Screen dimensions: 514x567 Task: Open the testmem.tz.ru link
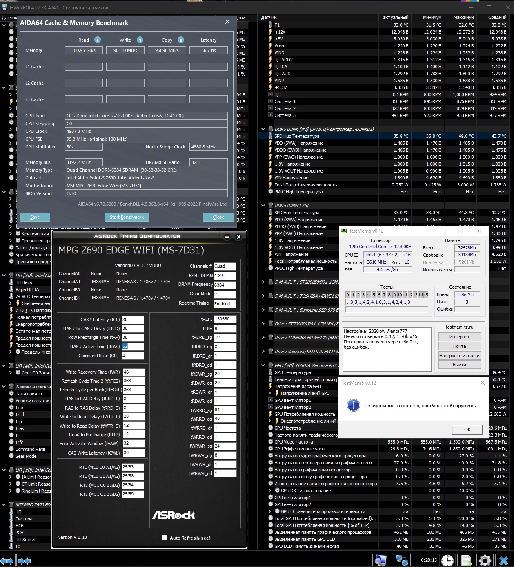click(x=459, y=327)
